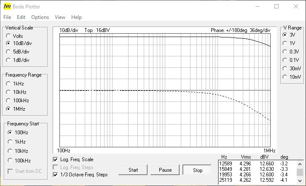Viewport: 306px width, 186px height.
Task: Click the 36deg/div phase label
Action: [260, 30]
